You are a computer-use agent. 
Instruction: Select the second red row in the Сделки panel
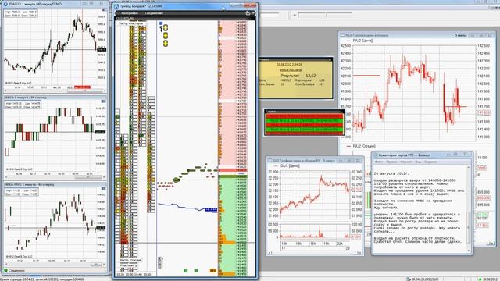[304, 125]
